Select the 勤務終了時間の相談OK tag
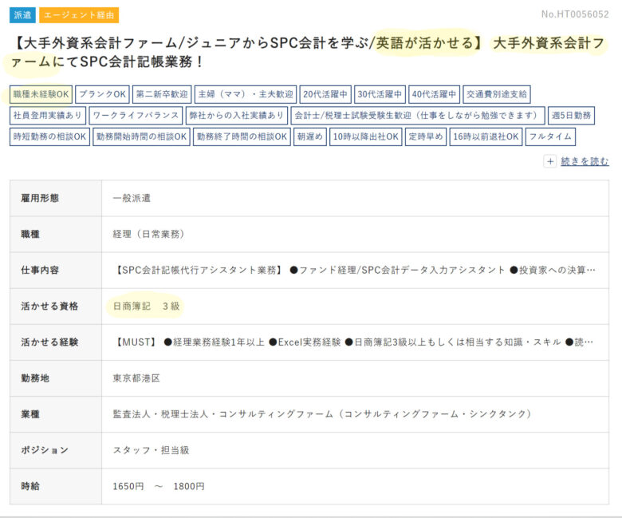Viewport: 622px width, 518px height. click(x=242, y=137)
